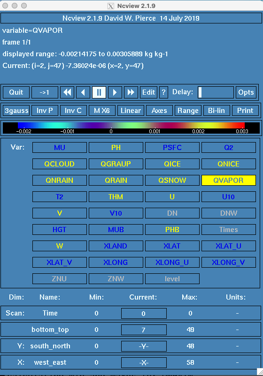Select the T2 variable
The height and width of the screenshot is (376, 263).
pos(60,196)
